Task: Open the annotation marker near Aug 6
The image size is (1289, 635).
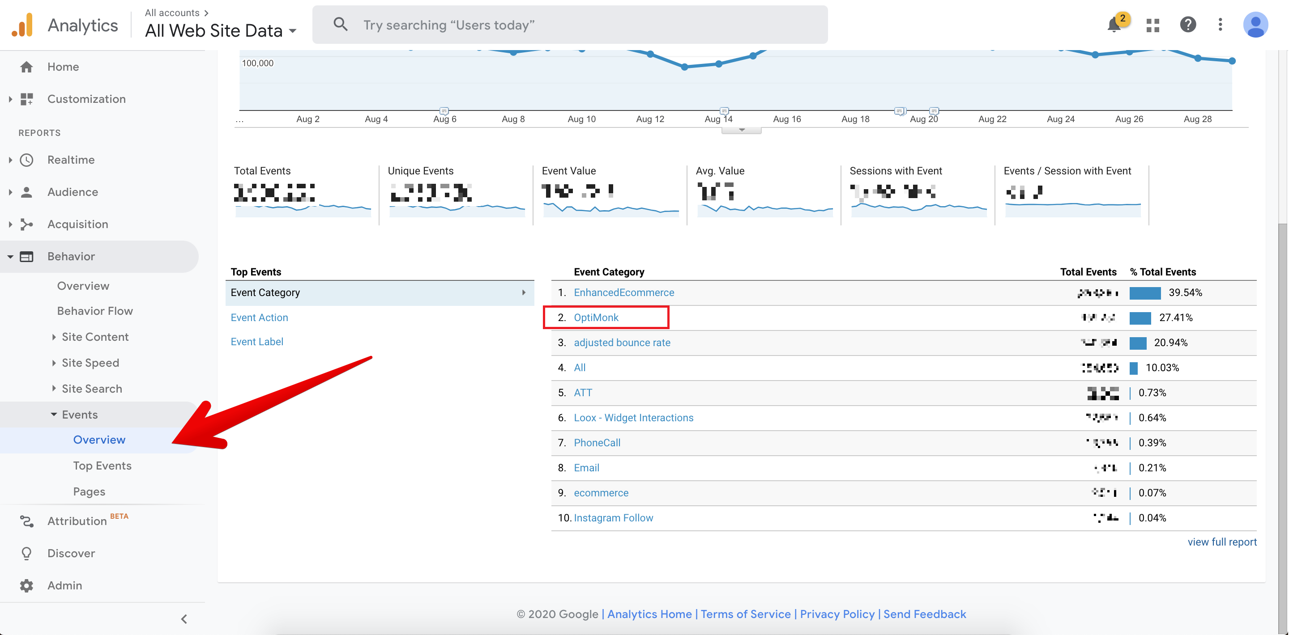Action: point(444,111)
